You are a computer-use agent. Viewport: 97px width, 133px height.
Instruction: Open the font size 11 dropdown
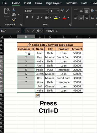(x=58, y=11)
